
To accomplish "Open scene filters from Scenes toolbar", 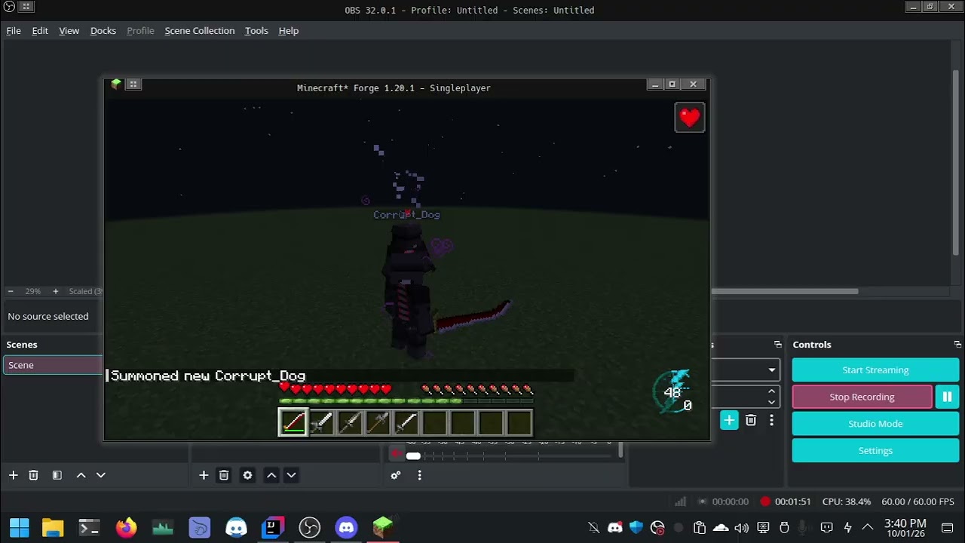I will click(57, 475).
